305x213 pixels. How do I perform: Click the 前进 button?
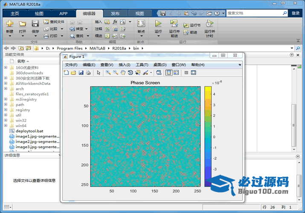pos(190,32)
